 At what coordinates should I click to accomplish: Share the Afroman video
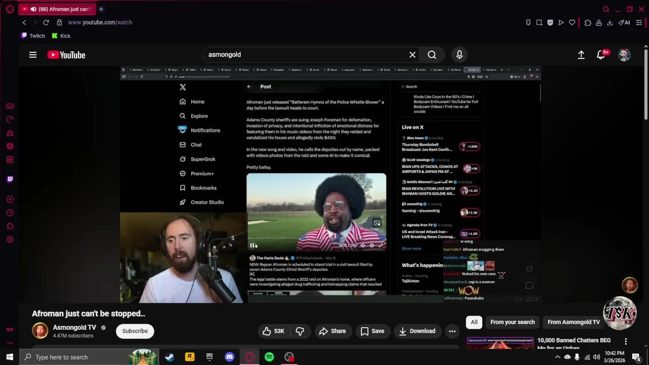click(332, 331)
